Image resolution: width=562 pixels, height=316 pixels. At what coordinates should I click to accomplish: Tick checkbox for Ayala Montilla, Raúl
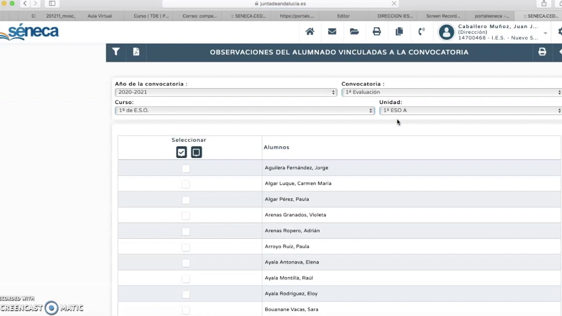[186, 279]
